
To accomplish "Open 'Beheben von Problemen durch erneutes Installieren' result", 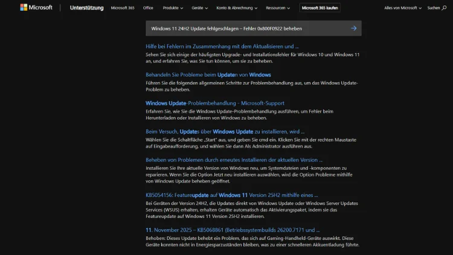I will (234, 160).
